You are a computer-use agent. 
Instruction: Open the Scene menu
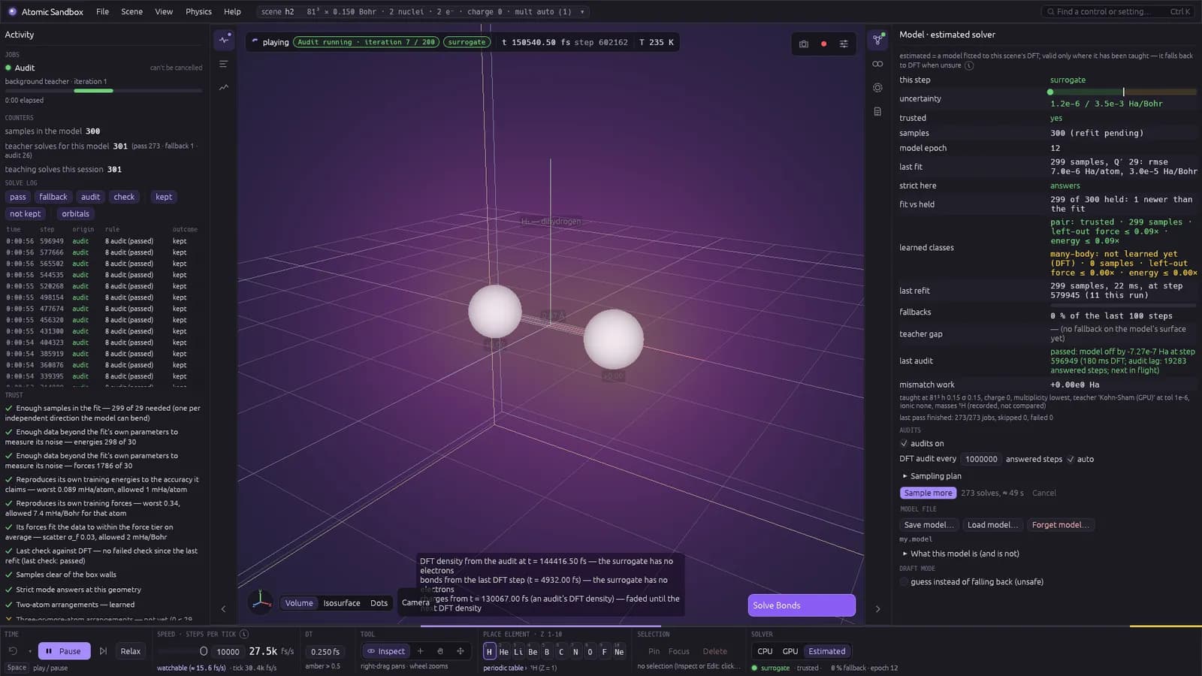click(x=132, y=12)
